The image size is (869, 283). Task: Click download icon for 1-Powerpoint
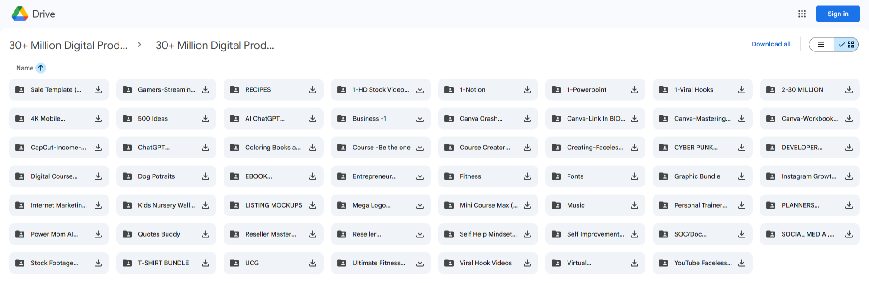click(635, 90)
